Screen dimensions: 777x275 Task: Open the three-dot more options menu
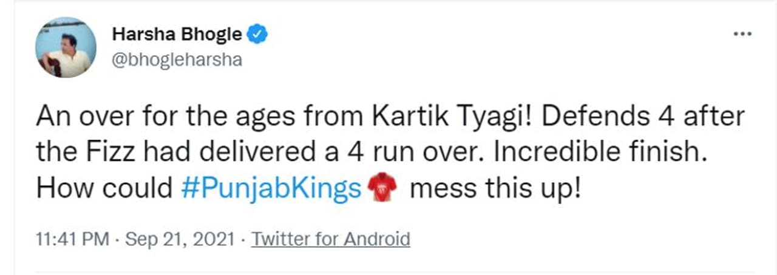pyautogui.click(x=742, y=34)
